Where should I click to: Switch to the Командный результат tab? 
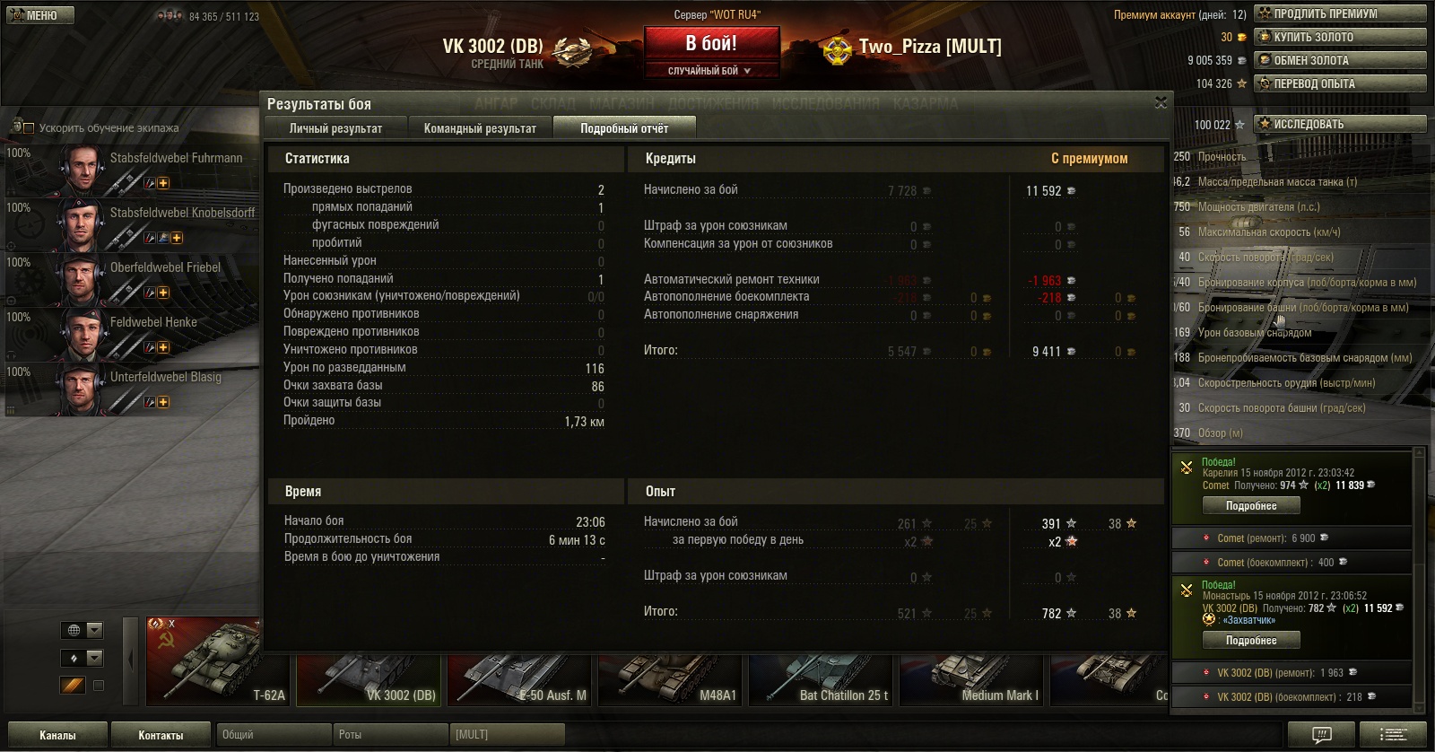480,128
